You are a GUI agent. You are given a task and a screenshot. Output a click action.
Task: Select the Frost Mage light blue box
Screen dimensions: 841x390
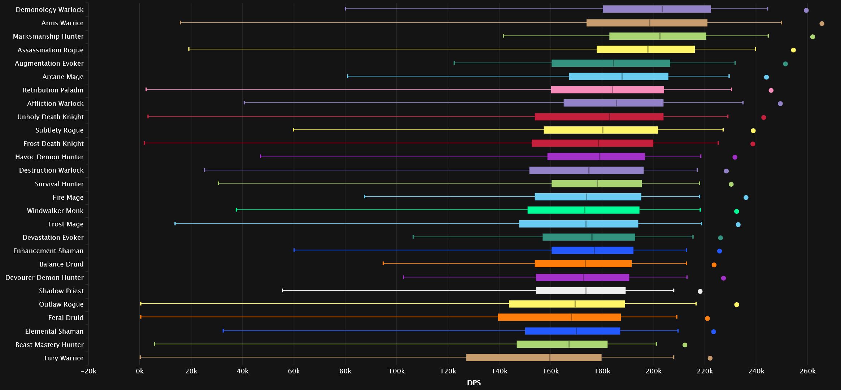point(579,224)
